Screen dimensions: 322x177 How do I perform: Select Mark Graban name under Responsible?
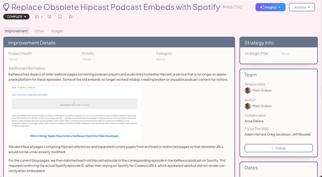coord(262,90)
